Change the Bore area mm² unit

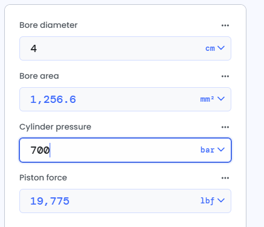click(x=213, y=99)
